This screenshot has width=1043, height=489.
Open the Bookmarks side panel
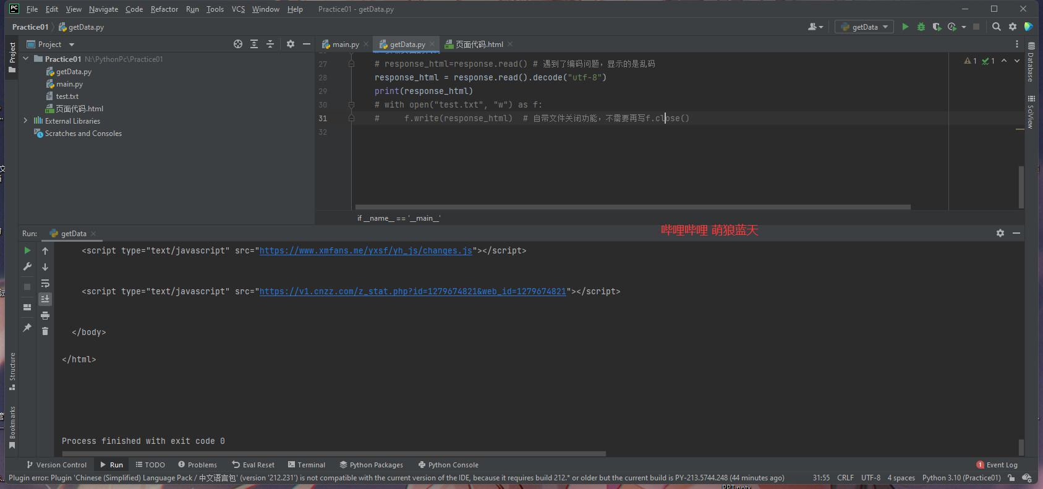12,427
